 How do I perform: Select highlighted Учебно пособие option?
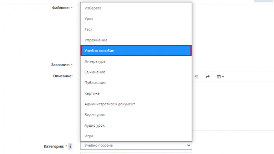click(x=136, y=51)
